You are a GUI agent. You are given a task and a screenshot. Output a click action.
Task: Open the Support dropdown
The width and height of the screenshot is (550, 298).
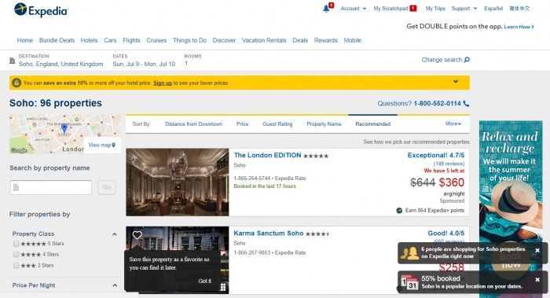(x=464, y=9)
